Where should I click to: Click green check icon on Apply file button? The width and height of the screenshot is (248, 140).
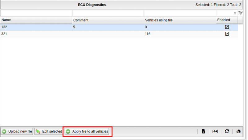click(68, 132)
